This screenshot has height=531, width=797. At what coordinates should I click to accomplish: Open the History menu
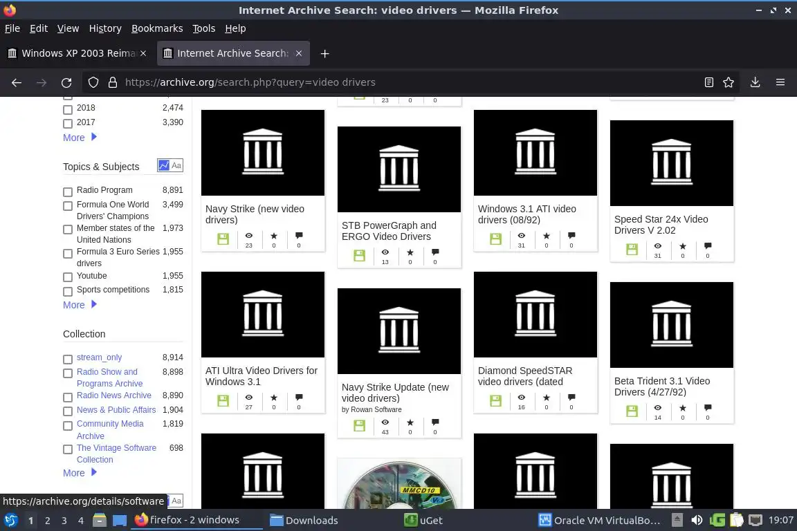point(105,28)
